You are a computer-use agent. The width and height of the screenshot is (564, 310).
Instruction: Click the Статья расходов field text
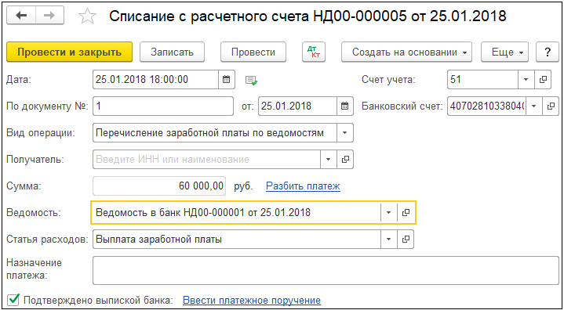point(237,240)
